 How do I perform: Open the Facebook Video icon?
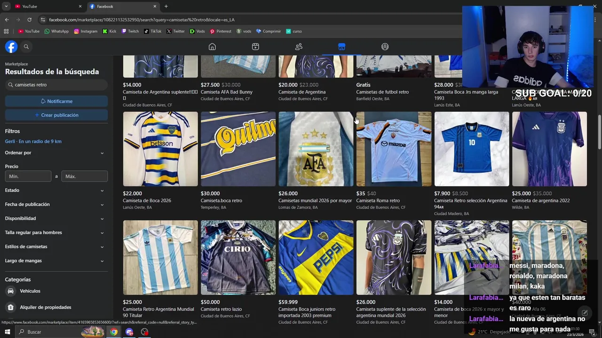point(255,46)
